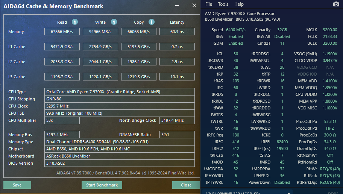The image size is (343, 194).
Task: Click the Capacity value 32GB
Action: (x=282, y=30)
